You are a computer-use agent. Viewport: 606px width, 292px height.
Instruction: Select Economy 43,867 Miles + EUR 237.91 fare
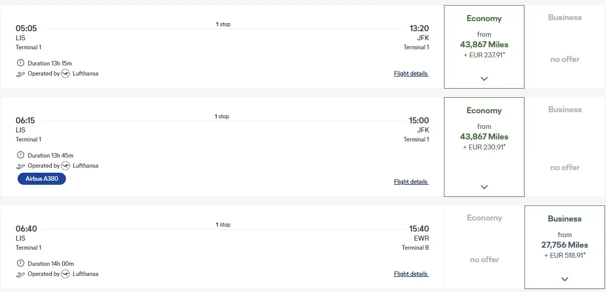484,44
